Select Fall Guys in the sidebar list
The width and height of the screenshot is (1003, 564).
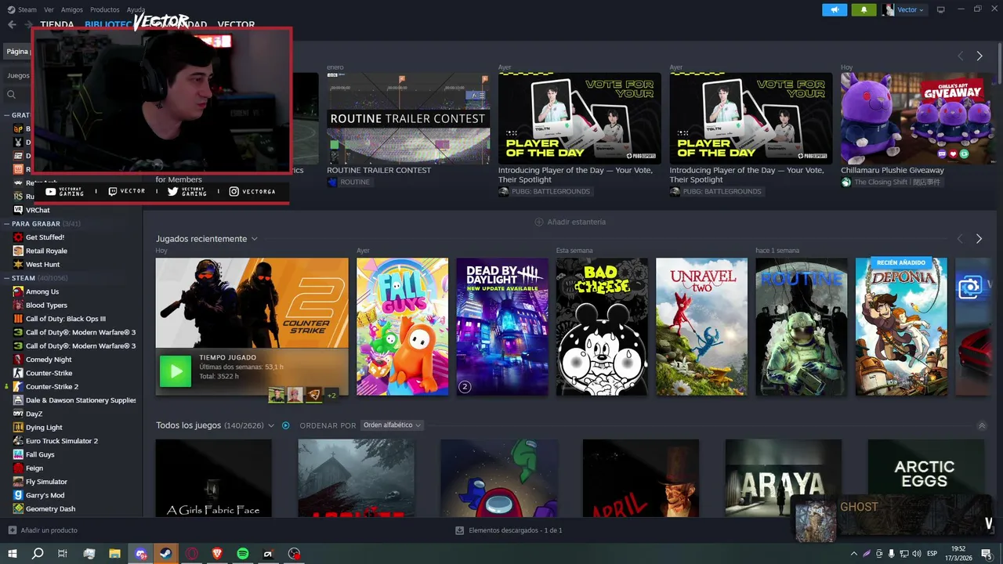40,454
